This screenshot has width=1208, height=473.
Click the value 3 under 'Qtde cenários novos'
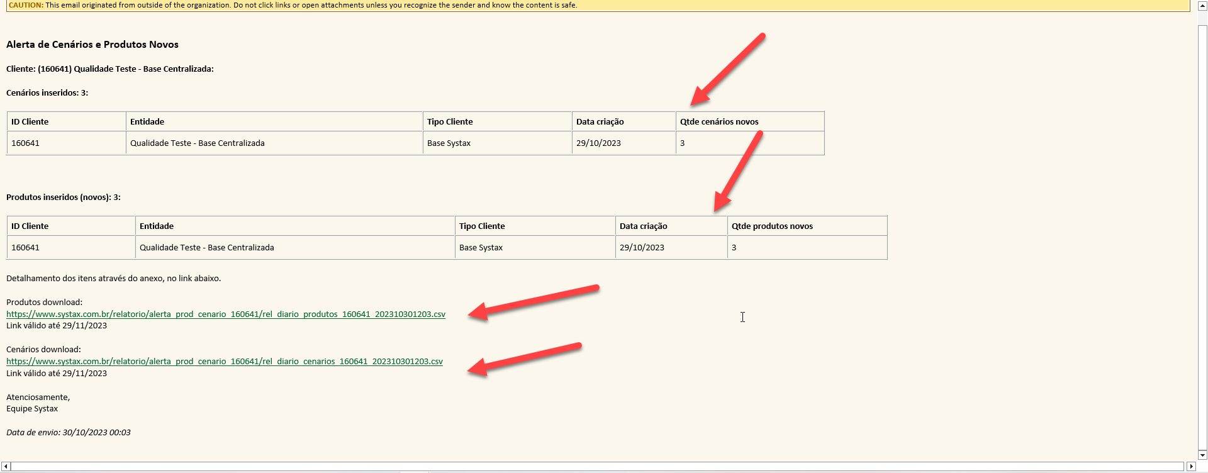(682, 143)
